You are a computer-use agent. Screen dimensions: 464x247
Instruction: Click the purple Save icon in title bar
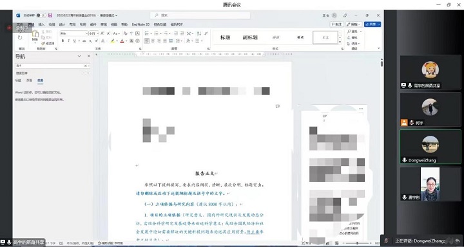pyautogui.click(x=50, y=15)
